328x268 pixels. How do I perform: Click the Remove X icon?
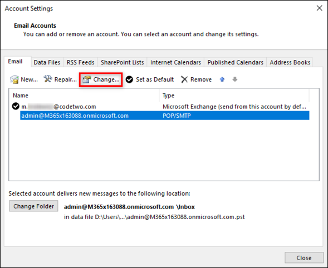(x=184, y=80)
